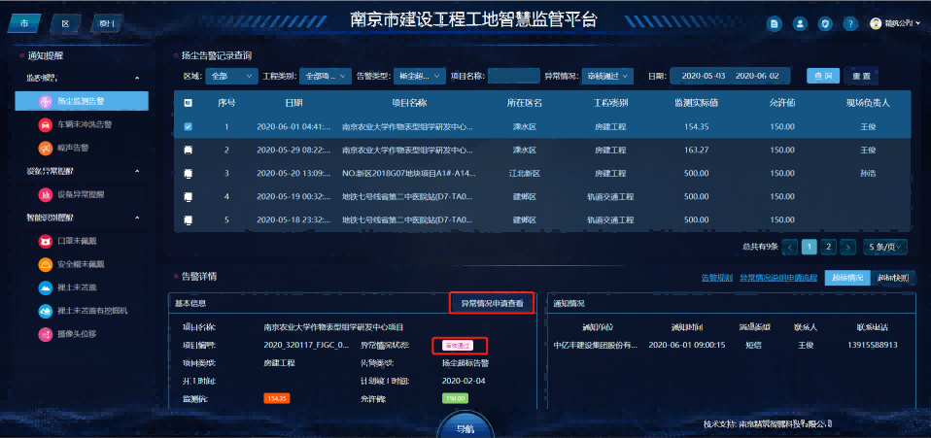Open the 车辆未冲洗告警 sidebar item
This screenshot has width=931, height=438.
tap(80, 124)
